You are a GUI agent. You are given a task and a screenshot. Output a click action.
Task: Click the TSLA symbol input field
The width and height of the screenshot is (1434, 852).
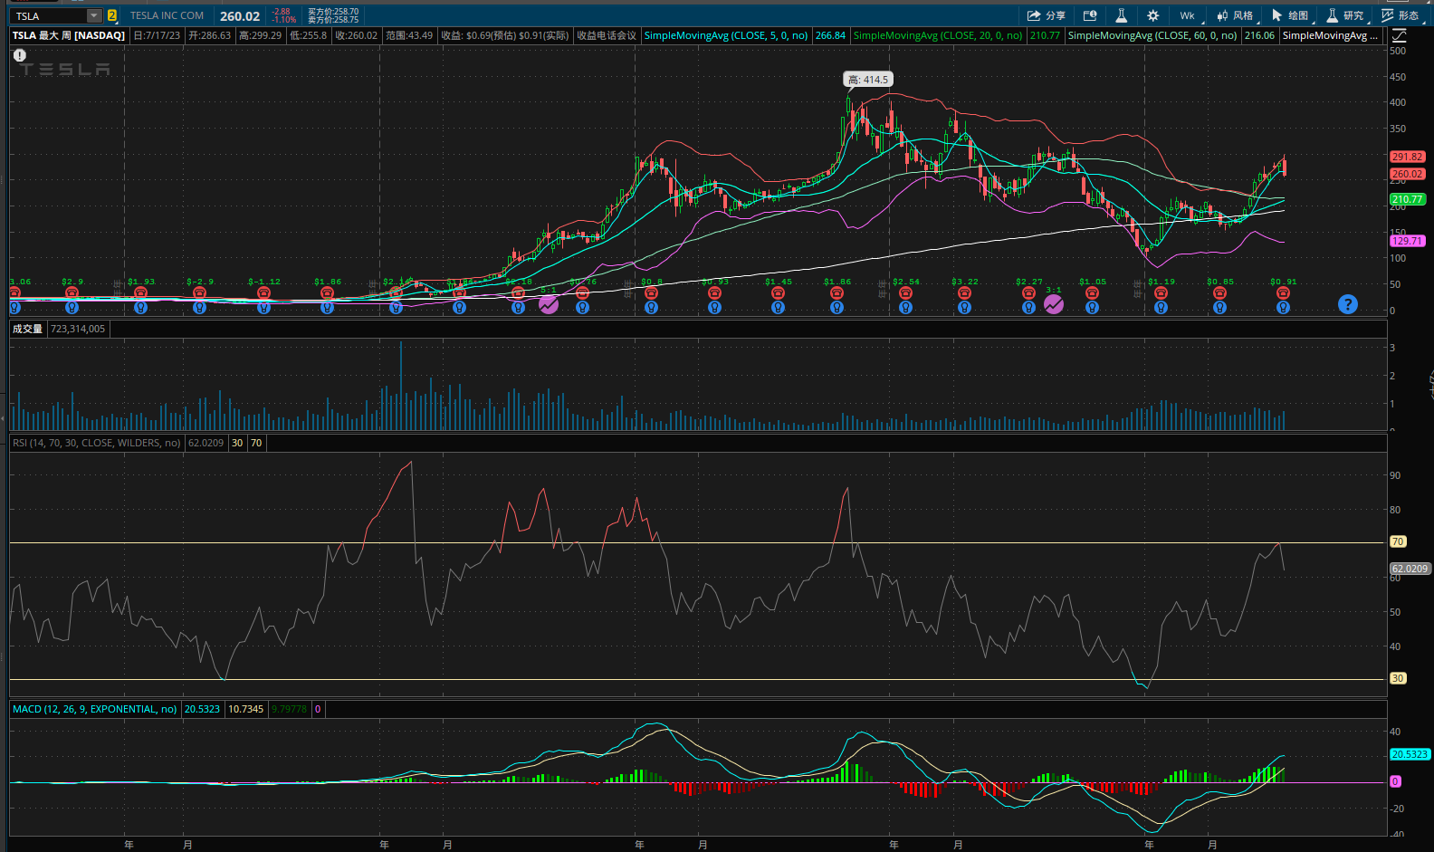[x=49, y=15]
